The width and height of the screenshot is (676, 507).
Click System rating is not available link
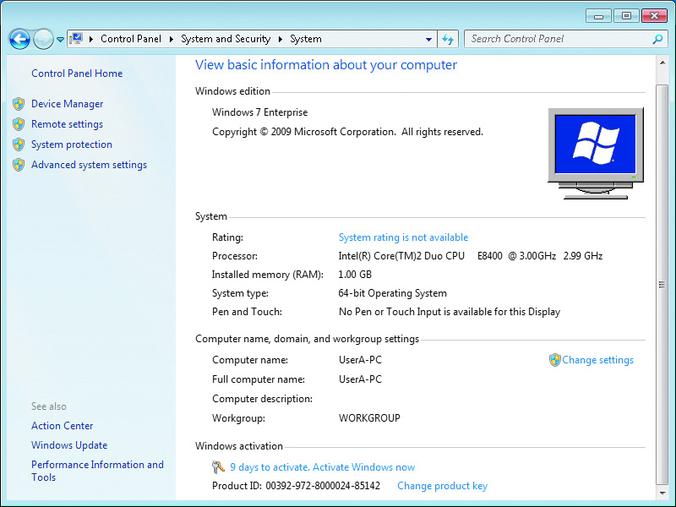403,237
